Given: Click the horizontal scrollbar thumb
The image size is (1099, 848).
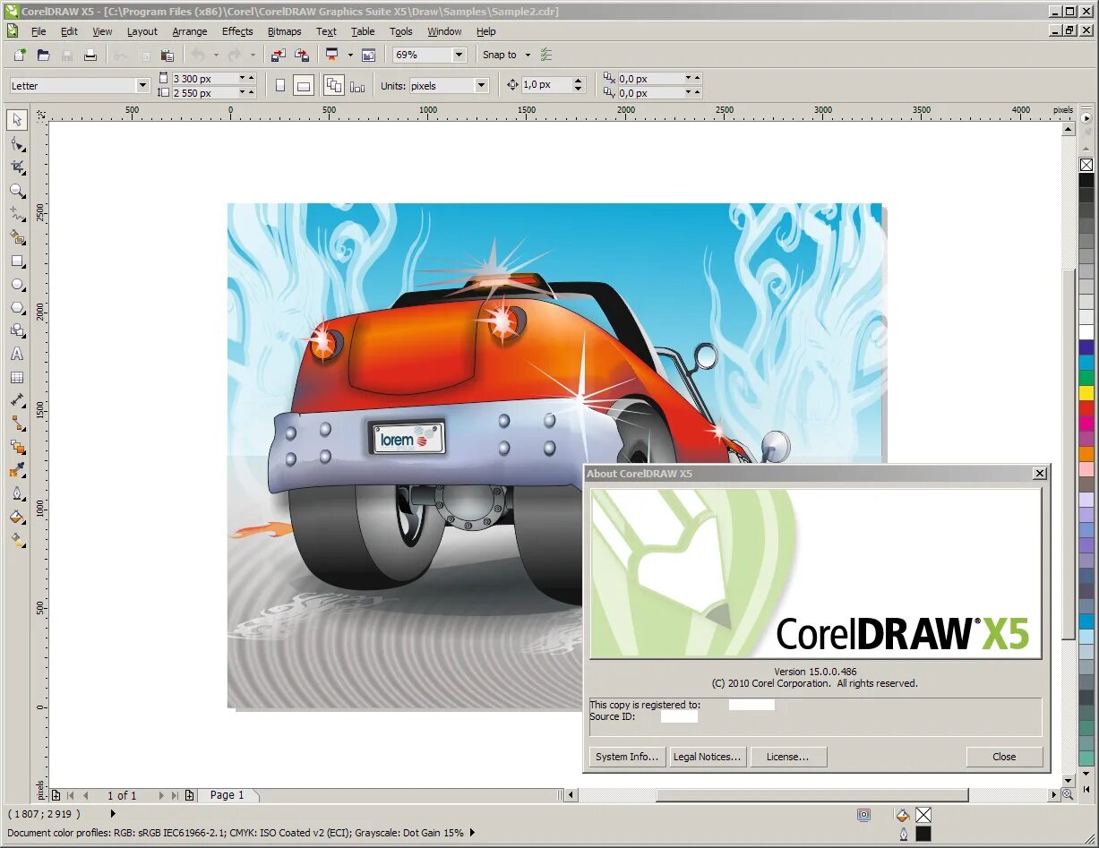Looking at the screenshot, I should pos(811,795).
